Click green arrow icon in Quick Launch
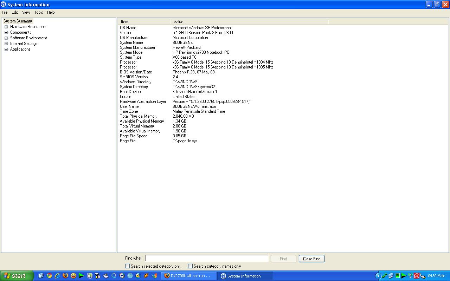This screenshot has height=281, width=450. click(x=82, y=276)
